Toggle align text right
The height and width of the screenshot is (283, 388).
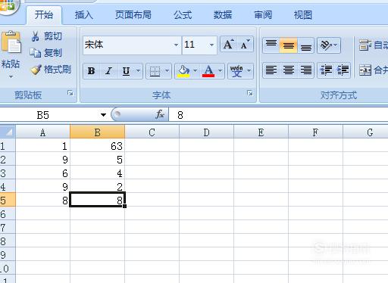(x=305, y=70)
